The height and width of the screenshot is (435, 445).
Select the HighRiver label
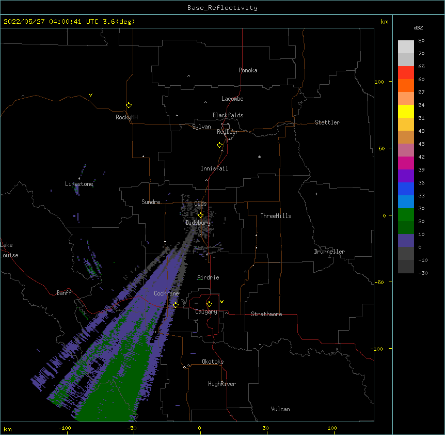[222, 384]
